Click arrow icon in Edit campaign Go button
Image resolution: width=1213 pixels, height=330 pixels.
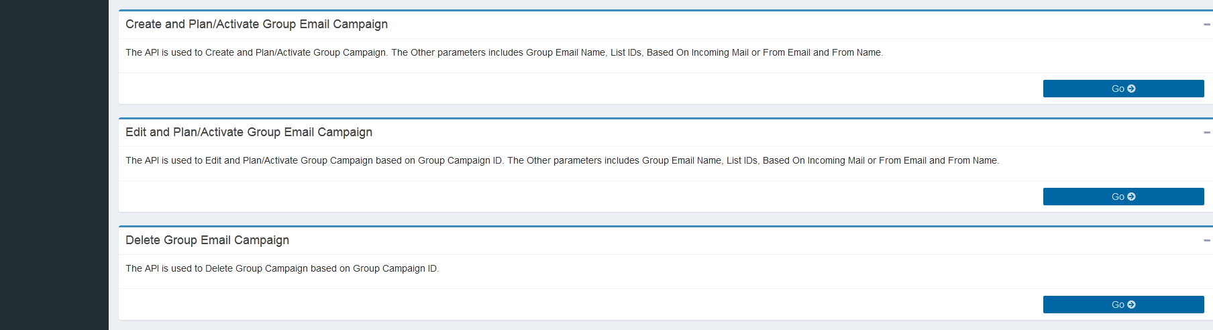(x=1131, y=197)
